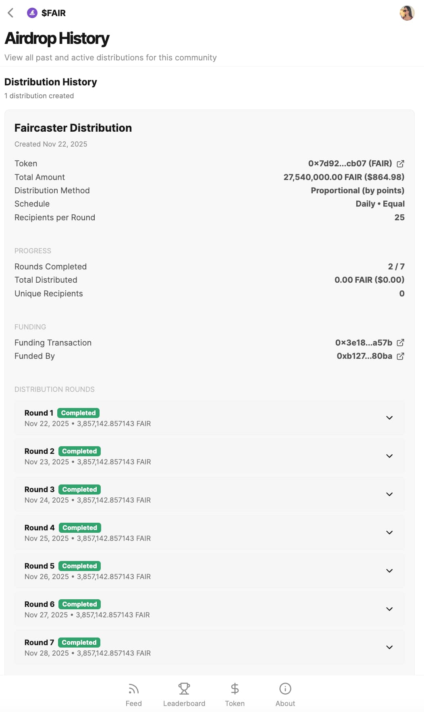Go back using the left arrow
Viewport: 424px width, 712px height.
11,13
